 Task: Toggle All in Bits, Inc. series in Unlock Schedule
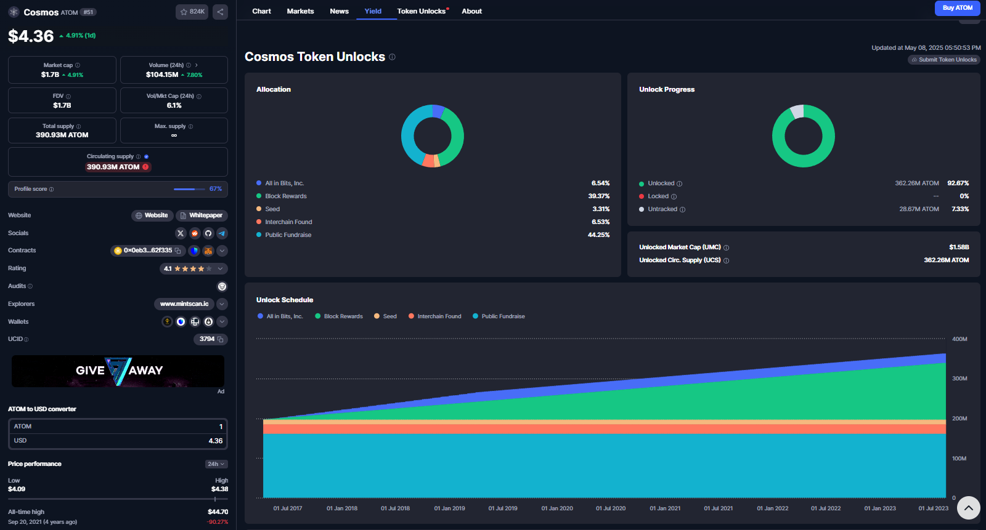tap(280, 316)
